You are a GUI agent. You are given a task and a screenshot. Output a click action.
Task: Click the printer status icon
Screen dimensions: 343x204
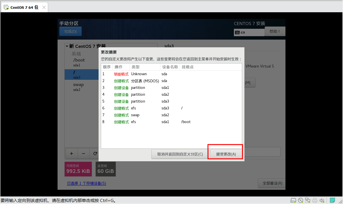(315, 200)
